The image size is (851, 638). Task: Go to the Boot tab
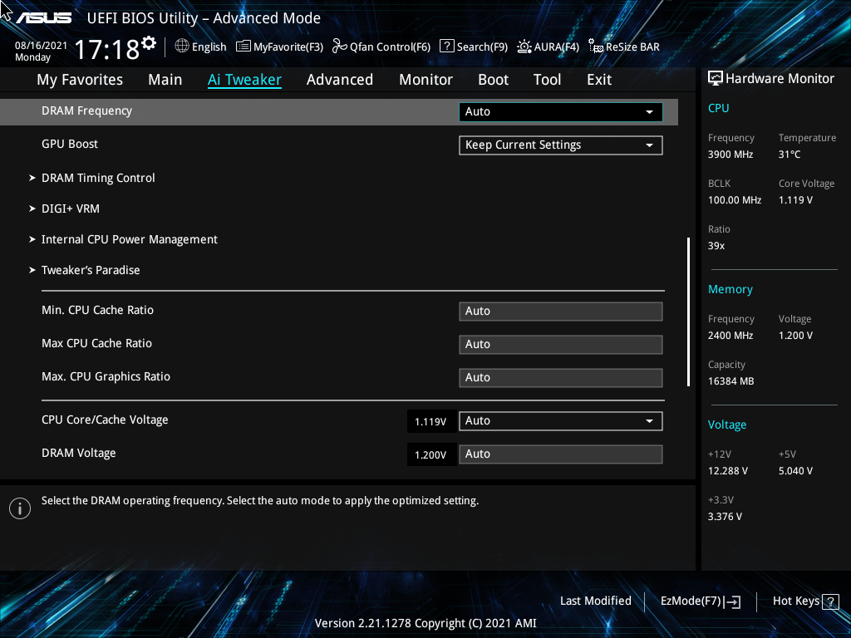click(493, 80)
